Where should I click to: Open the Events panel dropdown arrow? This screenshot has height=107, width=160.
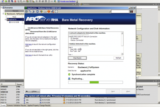click(153, 81)
